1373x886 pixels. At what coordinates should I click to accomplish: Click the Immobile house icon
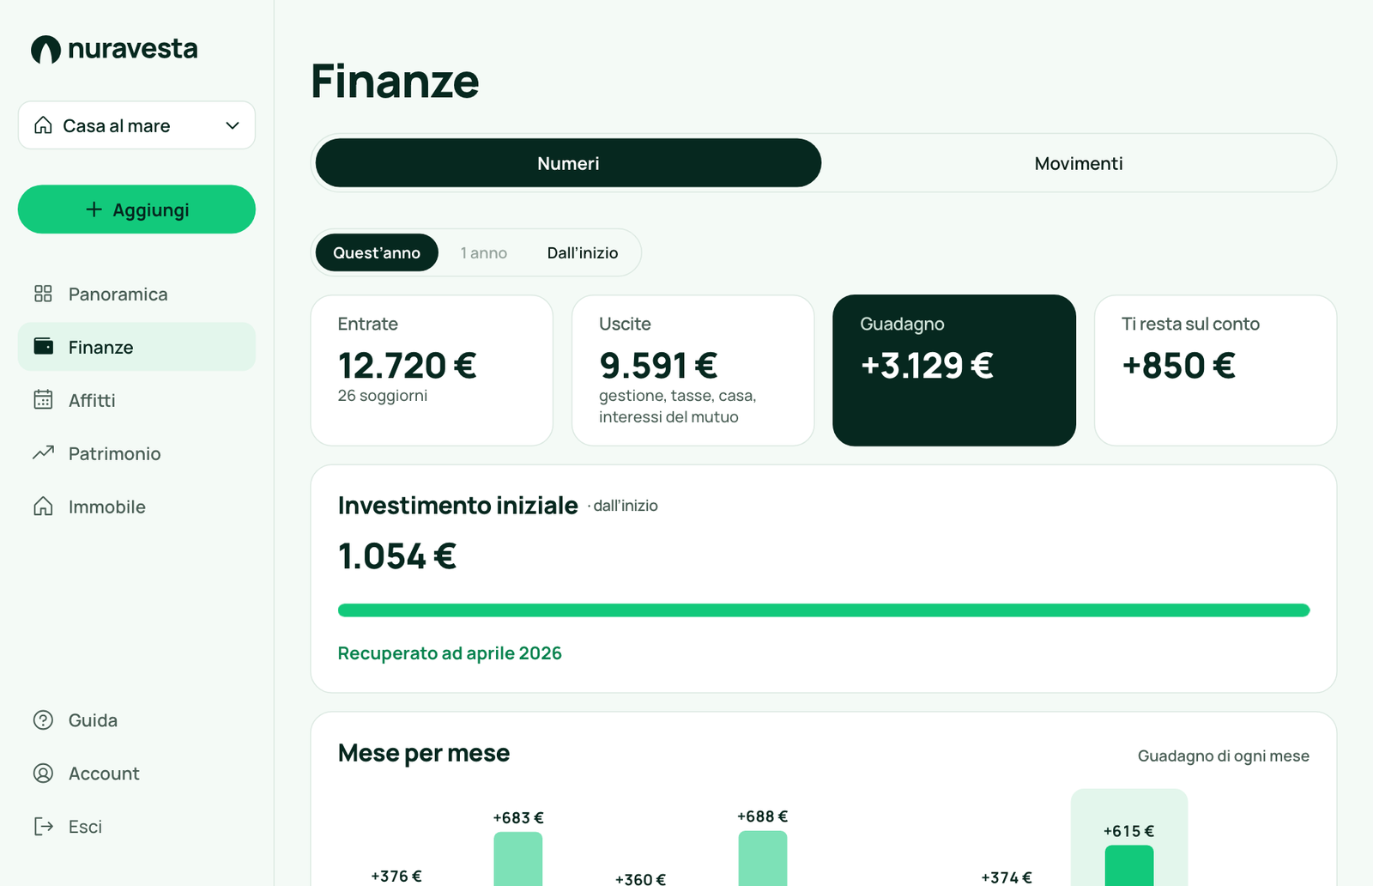[x=43, y=506]
